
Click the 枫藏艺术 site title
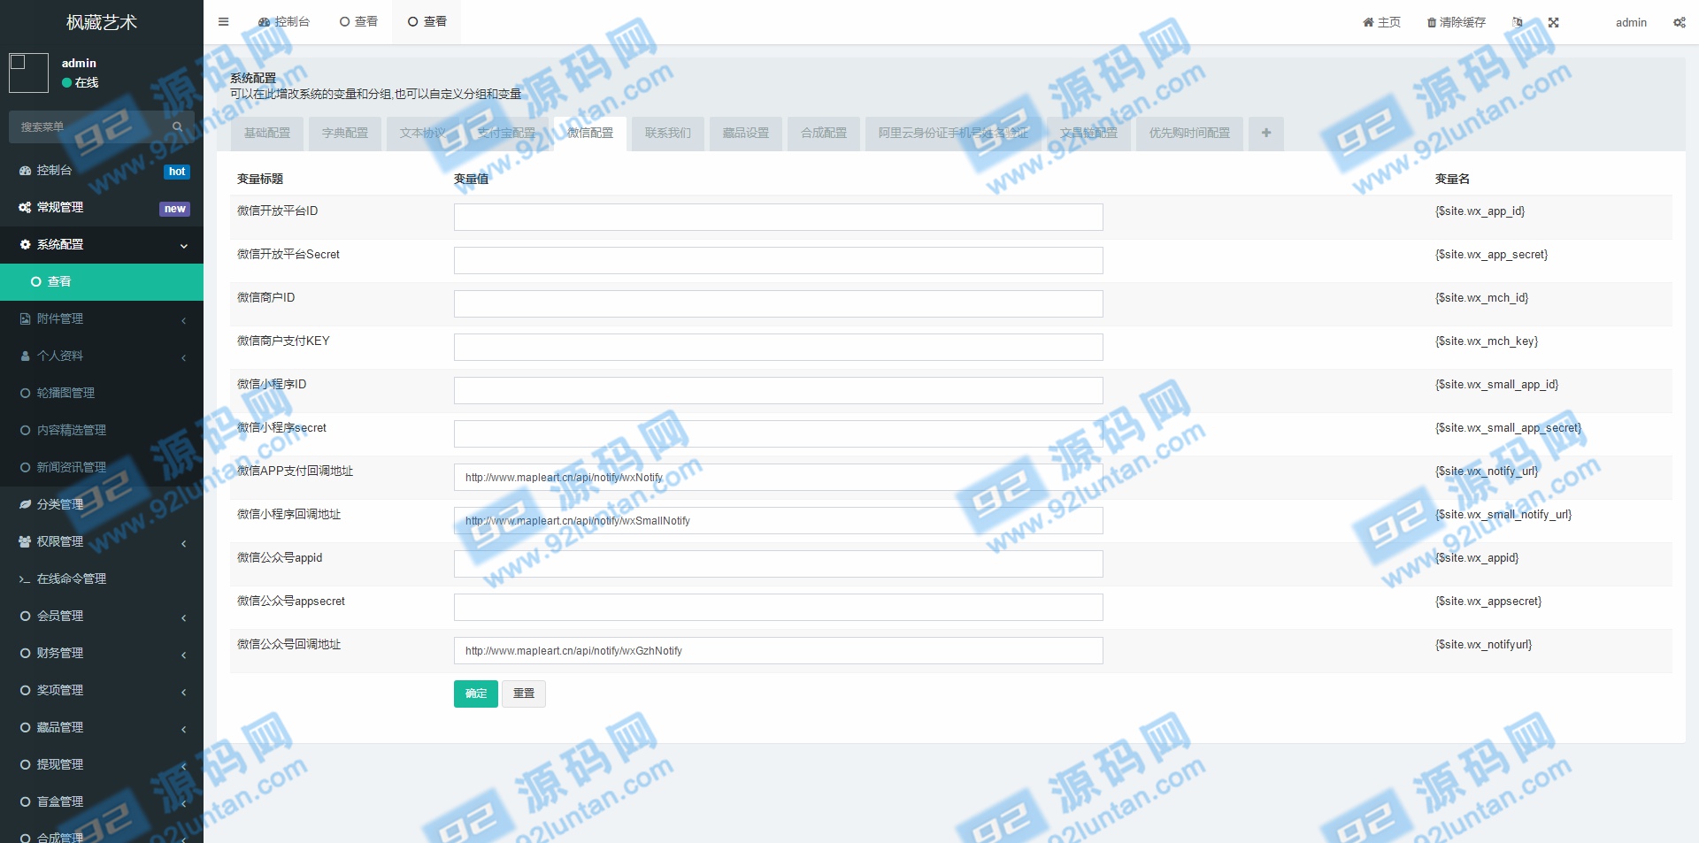click(102, 22)
